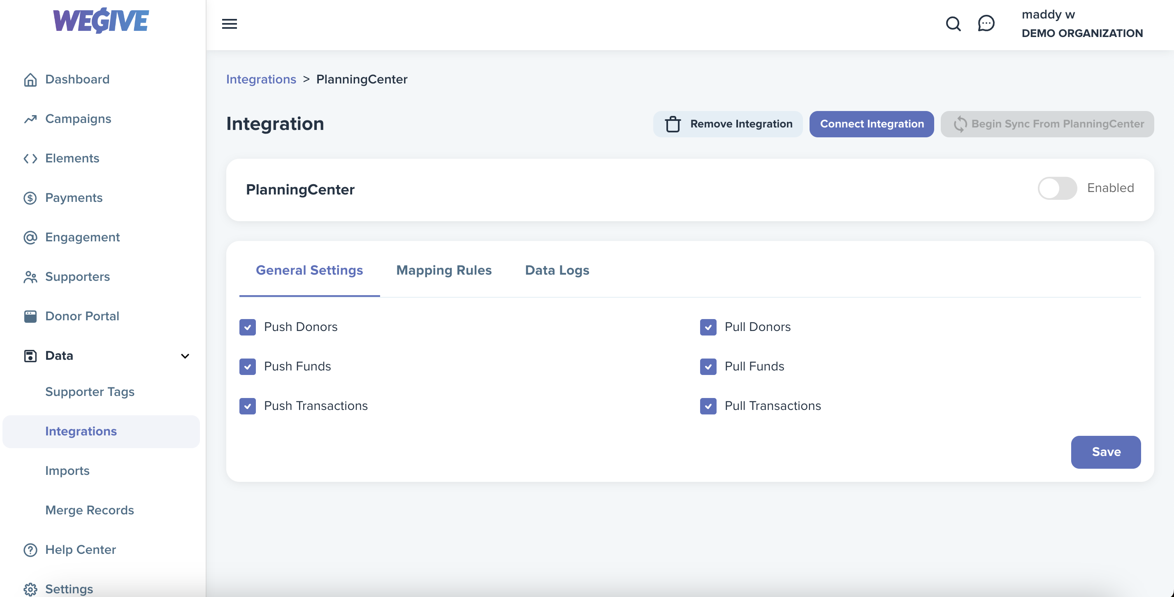This screenshot has width=1174, height=597.
Task: Click the WeGive logo
Action: tap(101, 21)
